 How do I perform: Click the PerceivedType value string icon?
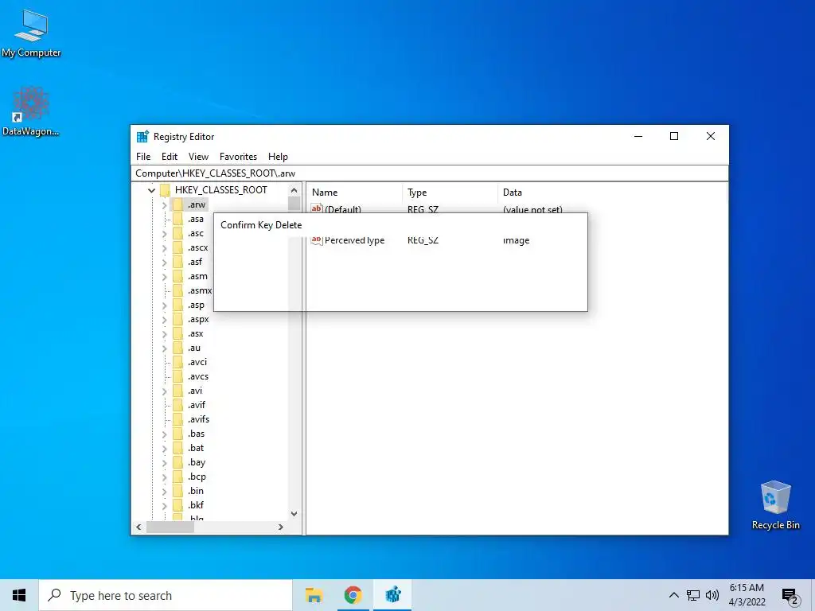(317, 240)
